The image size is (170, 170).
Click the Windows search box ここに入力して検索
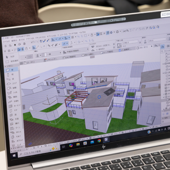(32, 152)
